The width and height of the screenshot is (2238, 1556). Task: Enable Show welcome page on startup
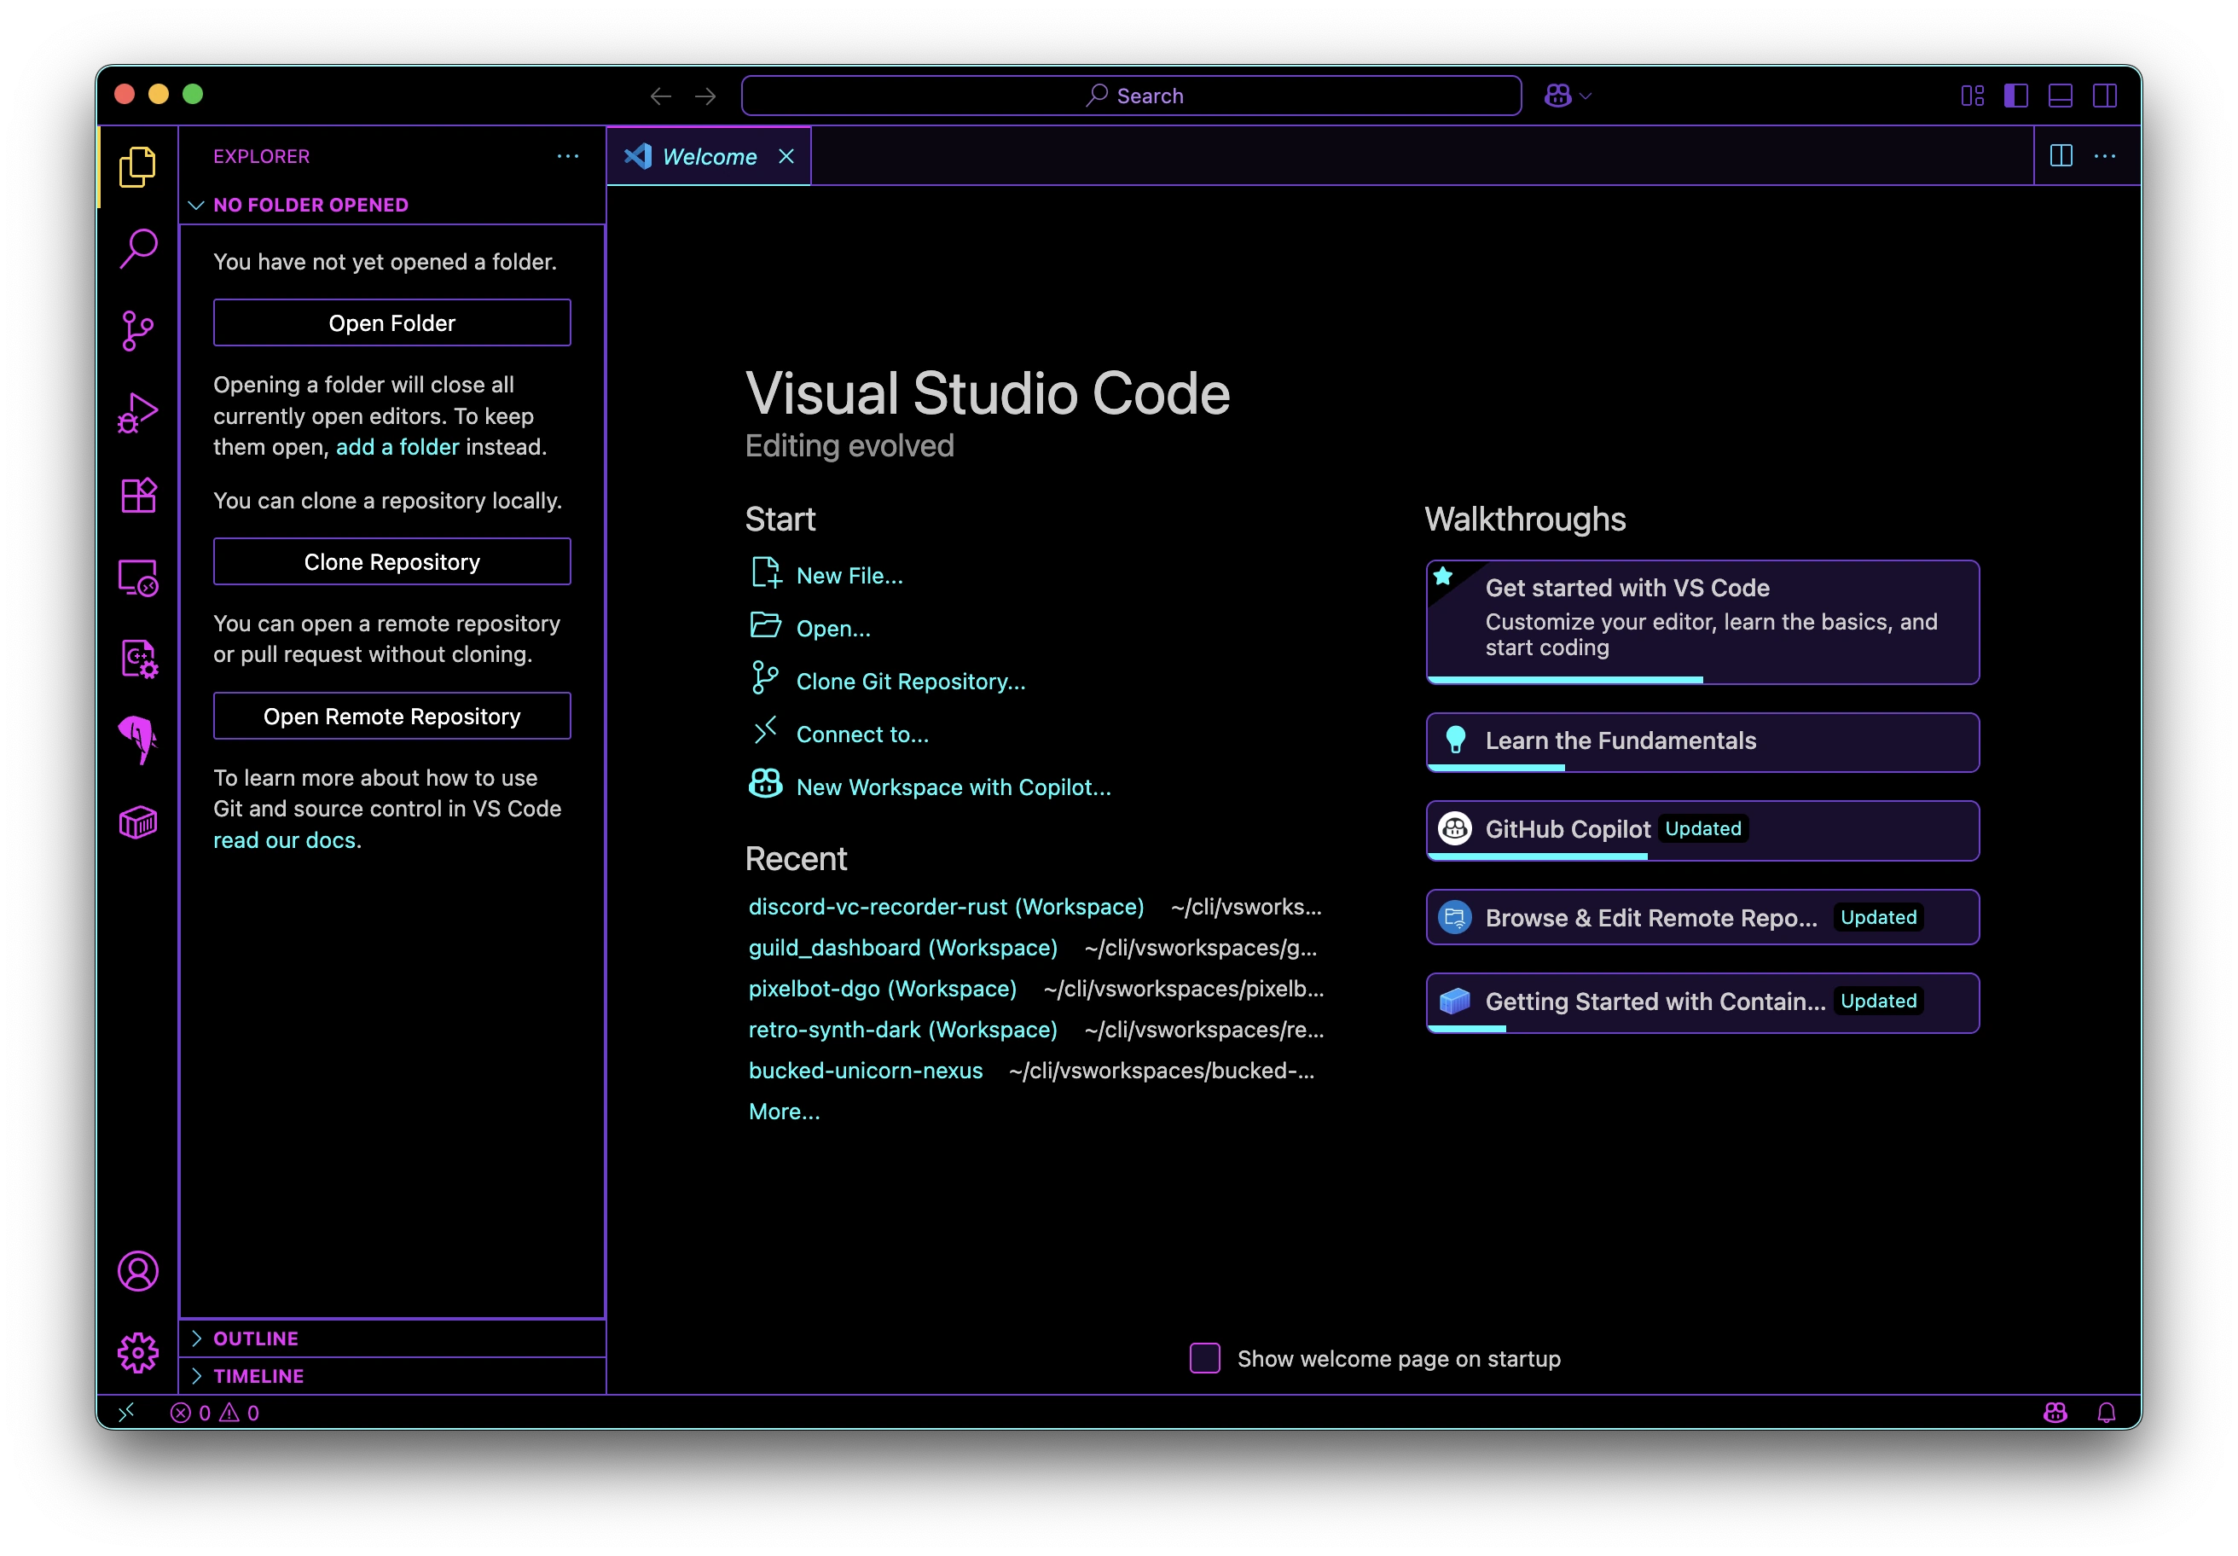(x=1205, y=1358)
